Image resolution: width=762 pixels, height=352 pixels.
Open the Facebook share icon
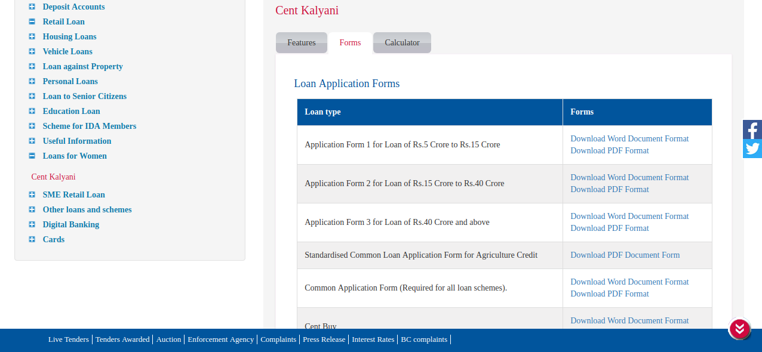click(752, 129)
